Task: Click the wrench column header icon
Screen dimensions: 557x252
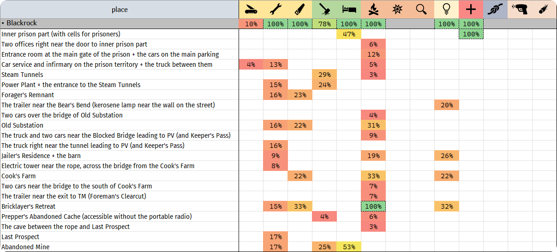Action: [276, 9]
